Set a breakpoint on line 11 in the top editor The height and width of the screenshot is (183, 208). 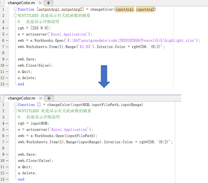[x=7, y=71]
